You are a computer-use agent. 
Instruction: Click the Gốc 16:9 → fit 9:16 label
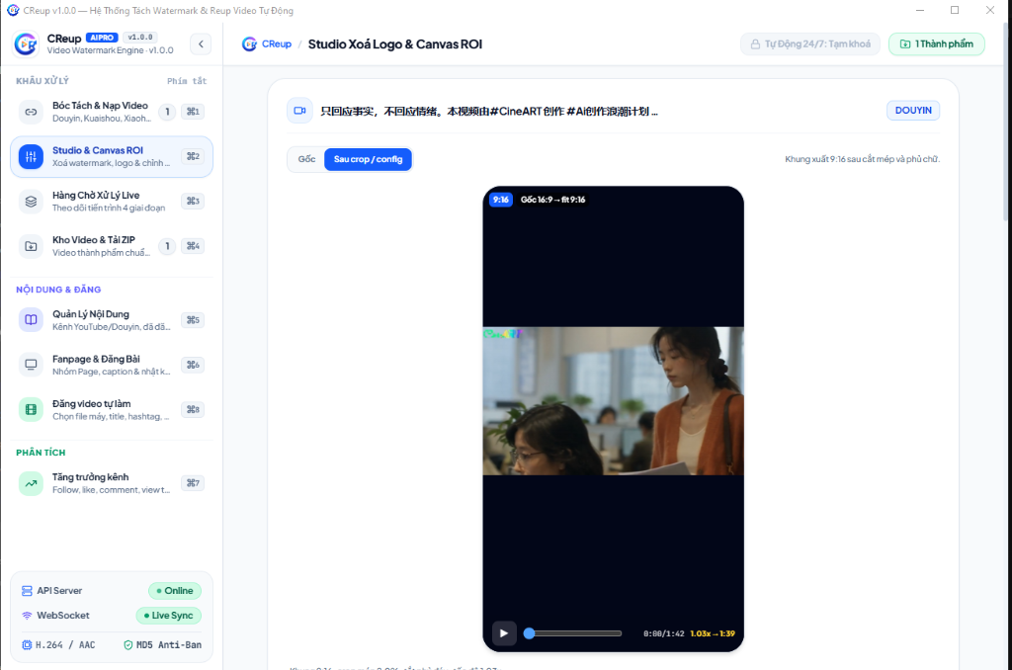point(553,200)
